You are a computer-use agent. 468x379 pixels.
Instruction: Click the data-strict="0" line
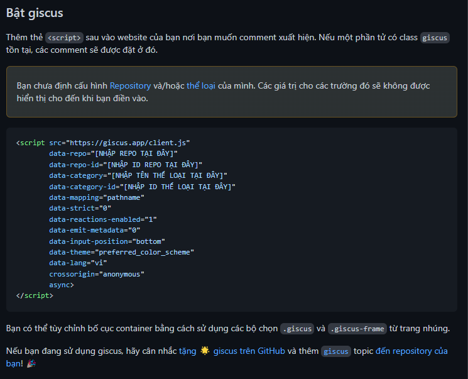coord(80,208)
